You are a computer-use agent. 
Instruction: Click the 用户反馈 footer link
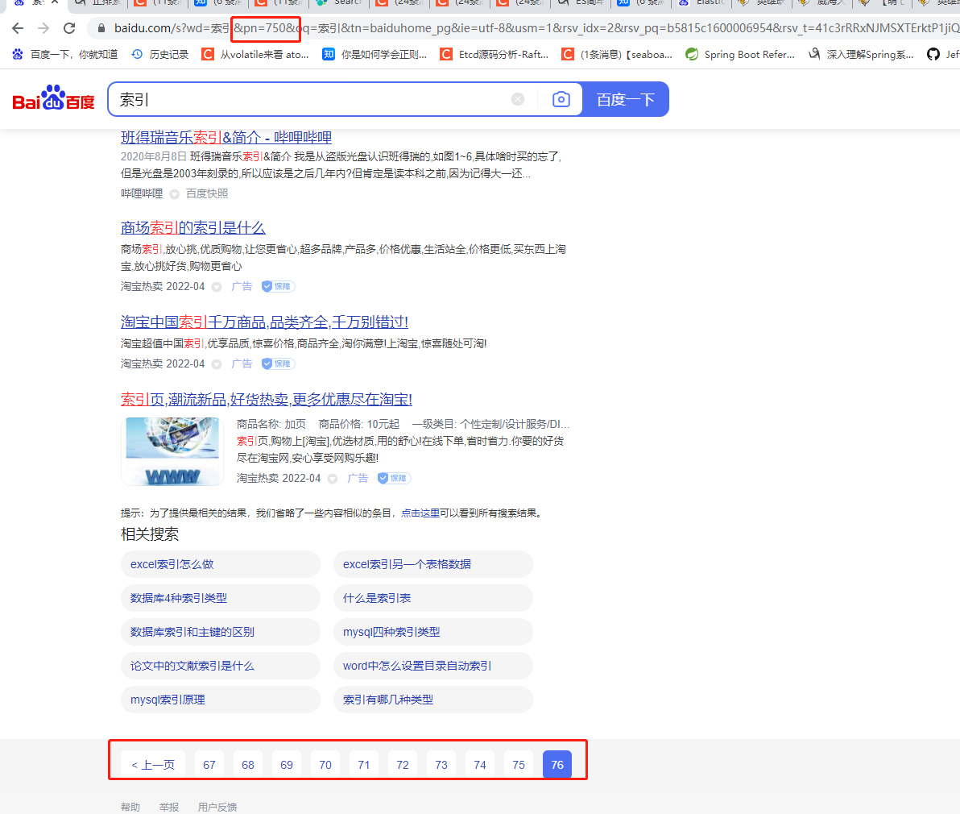tap(217, 808)
